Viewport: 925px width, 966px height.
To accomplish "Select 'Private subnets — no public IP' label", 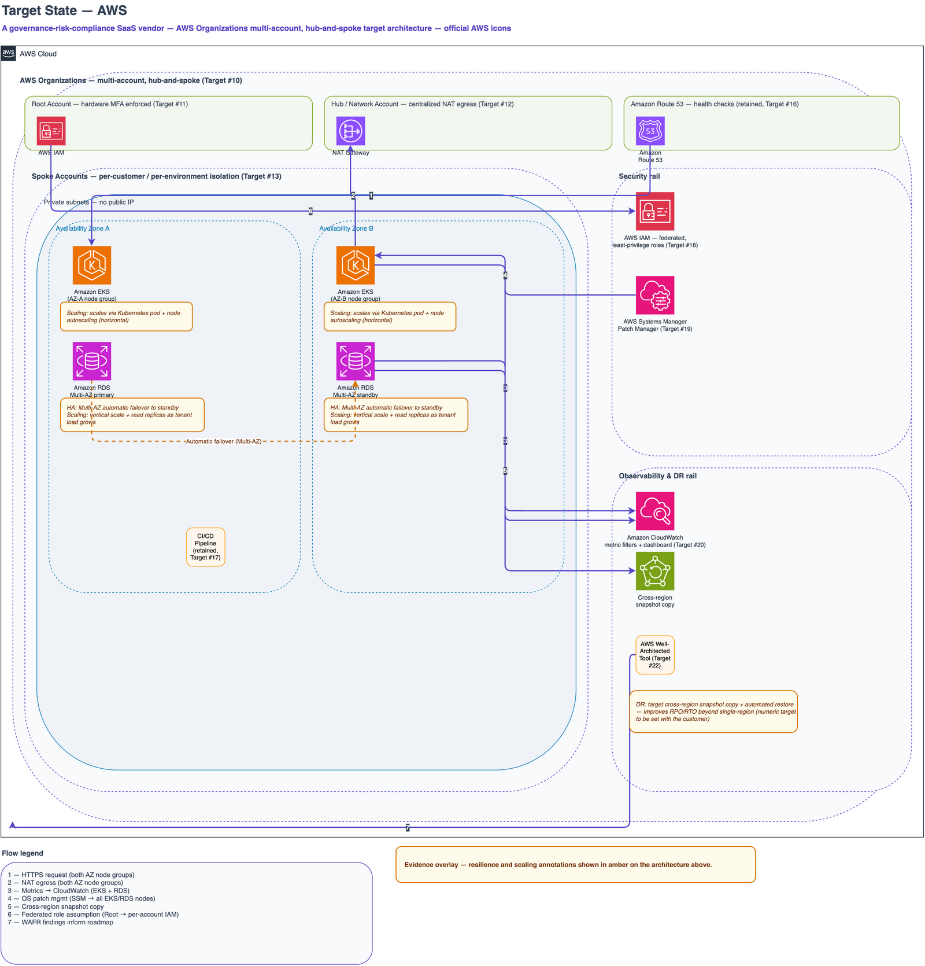I will [x=88, y=203].
